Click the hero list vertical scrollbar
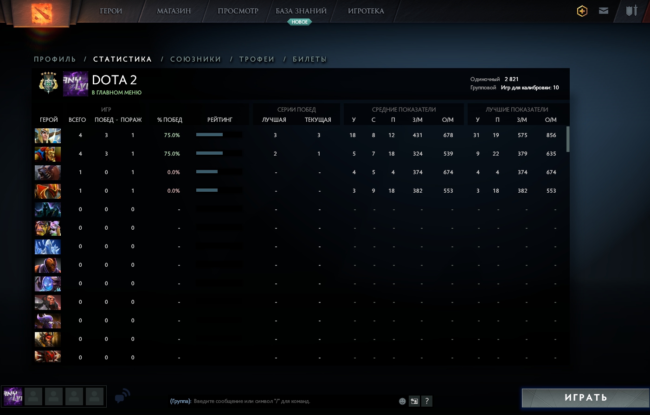This screenshot has width=650, height=415. [568, 139]
